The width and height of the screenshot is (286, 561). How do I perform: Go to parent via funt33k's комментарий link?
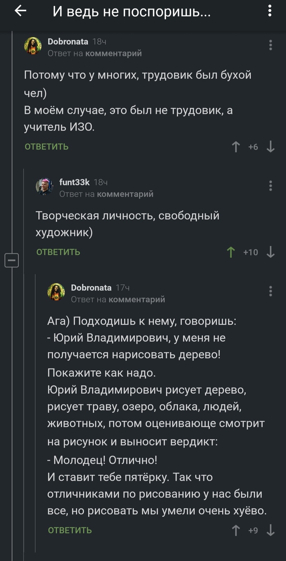click(x=125, y=194)
